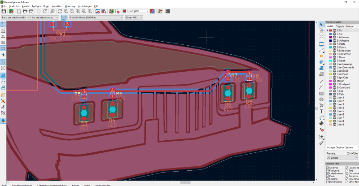This screenshot has width=359, height=186.
Task: Click the Margin magenta color swatch
Action: point(331,81)
